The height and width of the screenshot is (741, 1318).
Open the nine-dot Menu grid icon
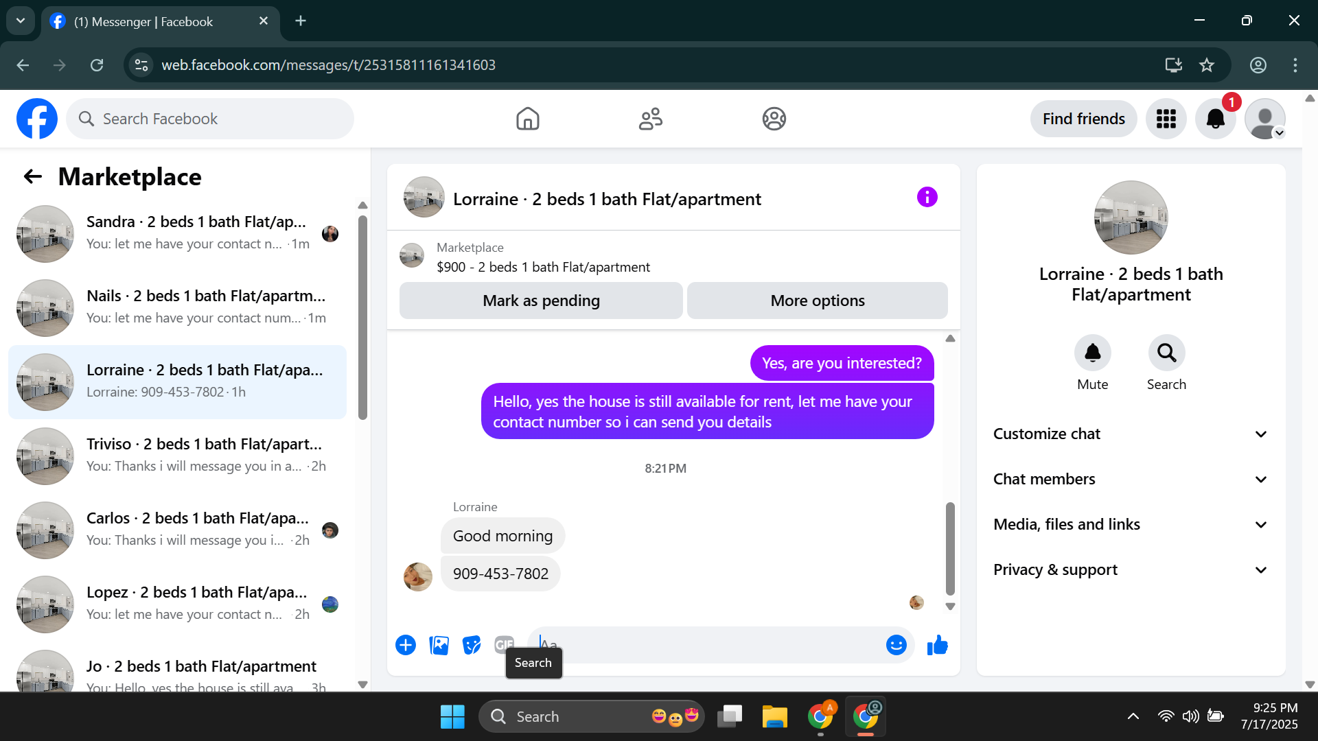pyautogui.click(x=1166, y=119)
